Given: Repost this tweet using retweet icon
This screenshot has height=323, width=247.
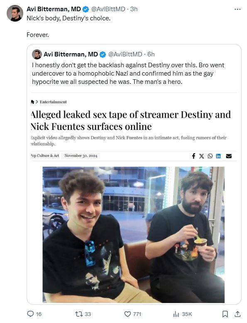Looking at the screenshot, I should [x=79, y=314].
